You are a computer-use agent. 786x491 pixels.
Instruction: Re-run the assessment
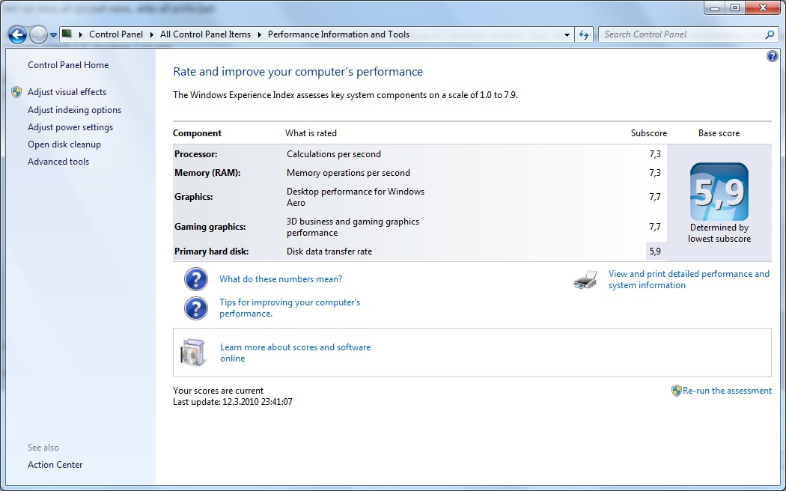click(x=726, y=391)
